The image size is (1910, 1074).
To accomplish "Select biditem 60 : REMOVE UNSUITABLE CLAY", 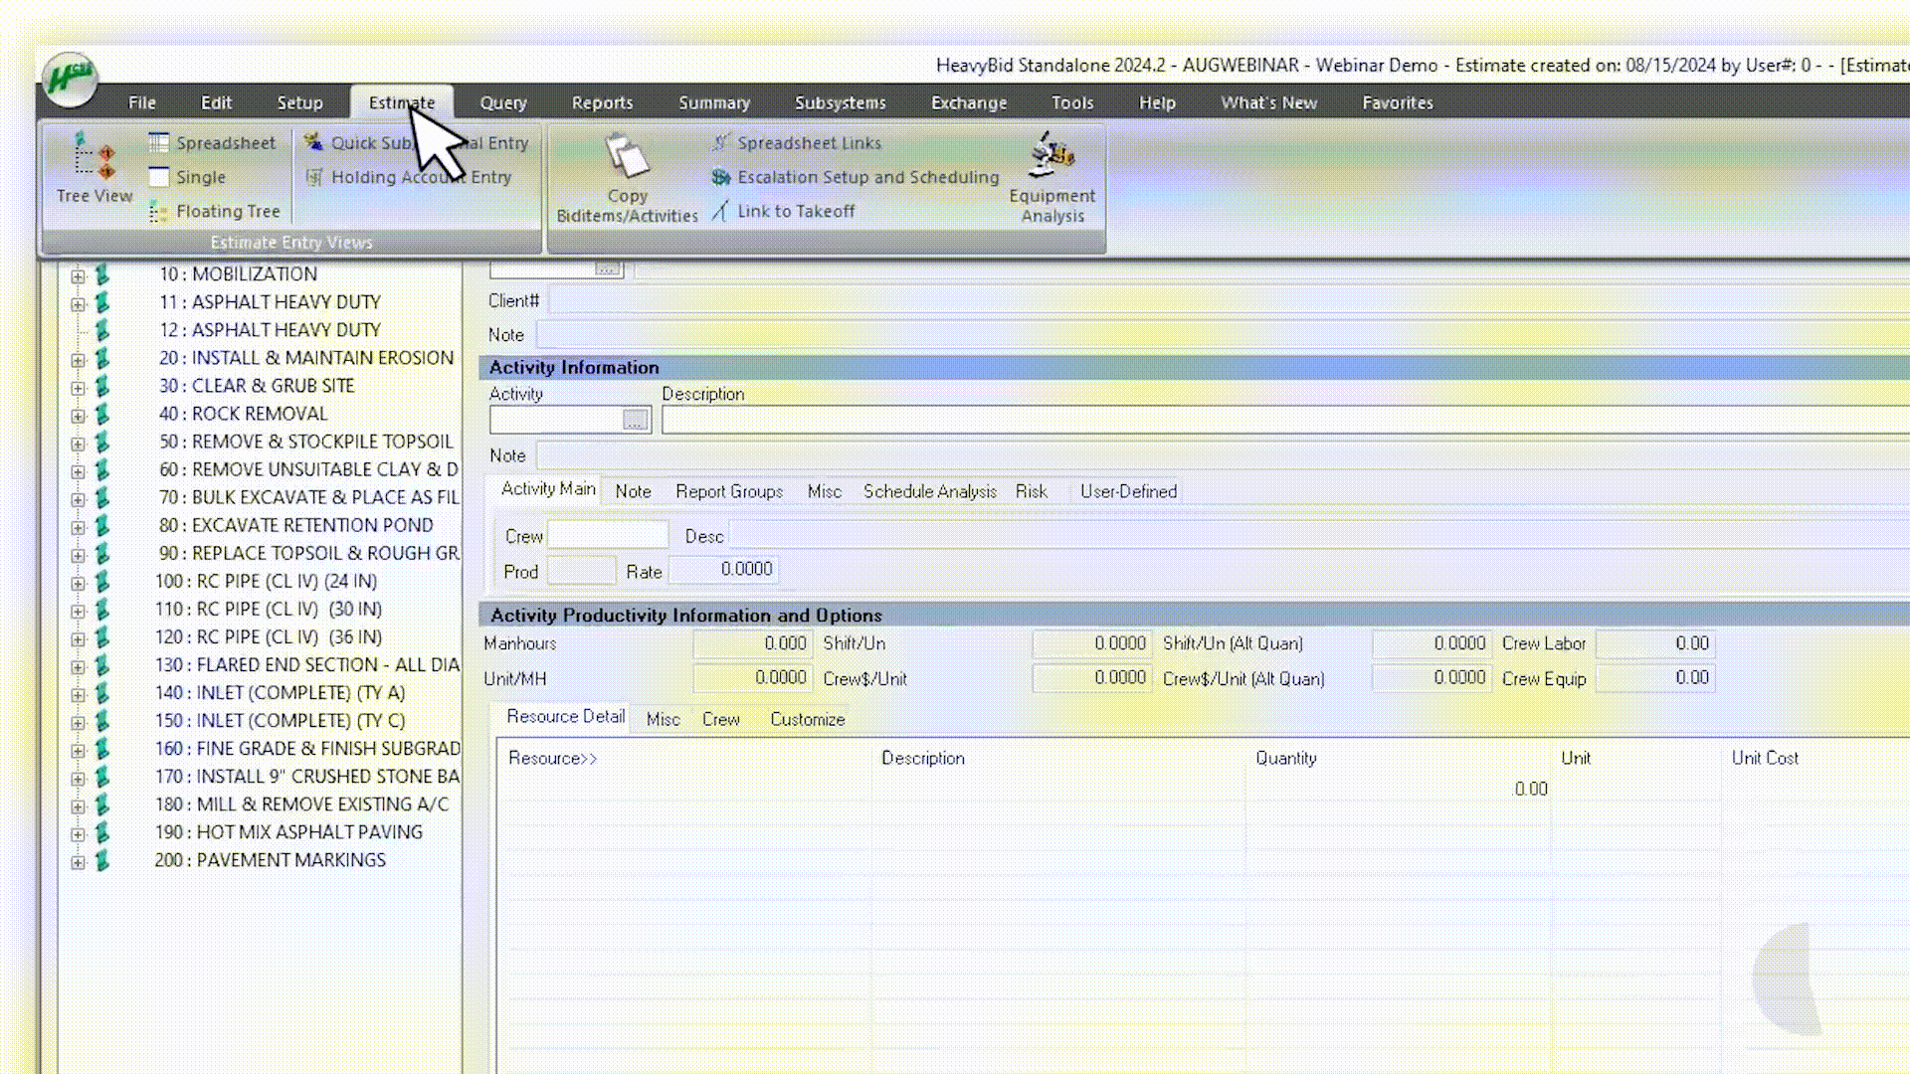I will click(308, 469).
